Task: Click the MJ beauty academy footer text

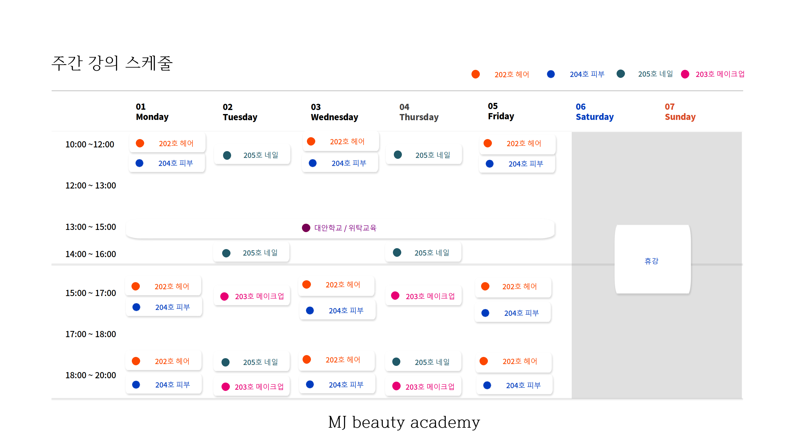Action: click(404, 422)
